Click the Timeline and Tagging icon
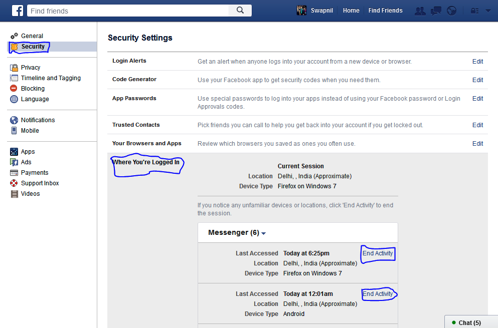Viewport: 498px width, 328px height. click(14, 78)
